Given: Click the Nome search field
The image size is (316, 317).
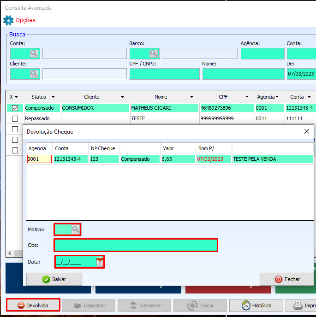Looking at the screenshot, I should [x=244, y=74].
